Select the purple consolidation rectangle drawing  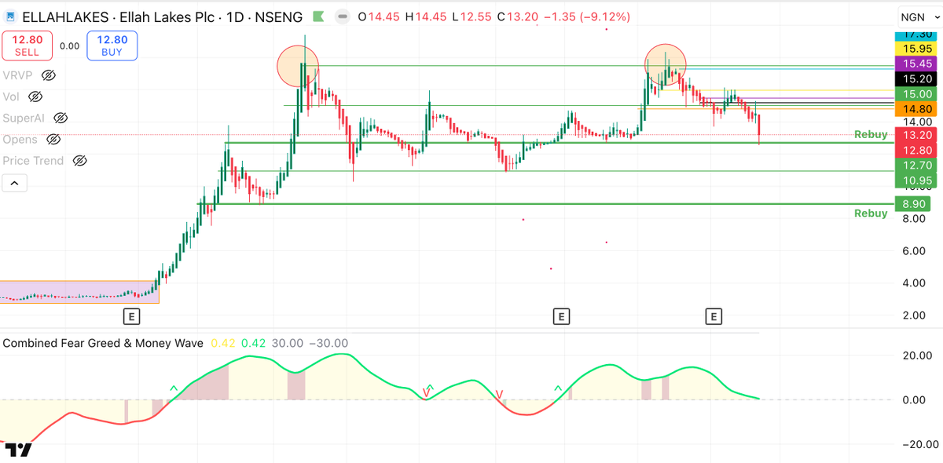(x=79, y=292)
